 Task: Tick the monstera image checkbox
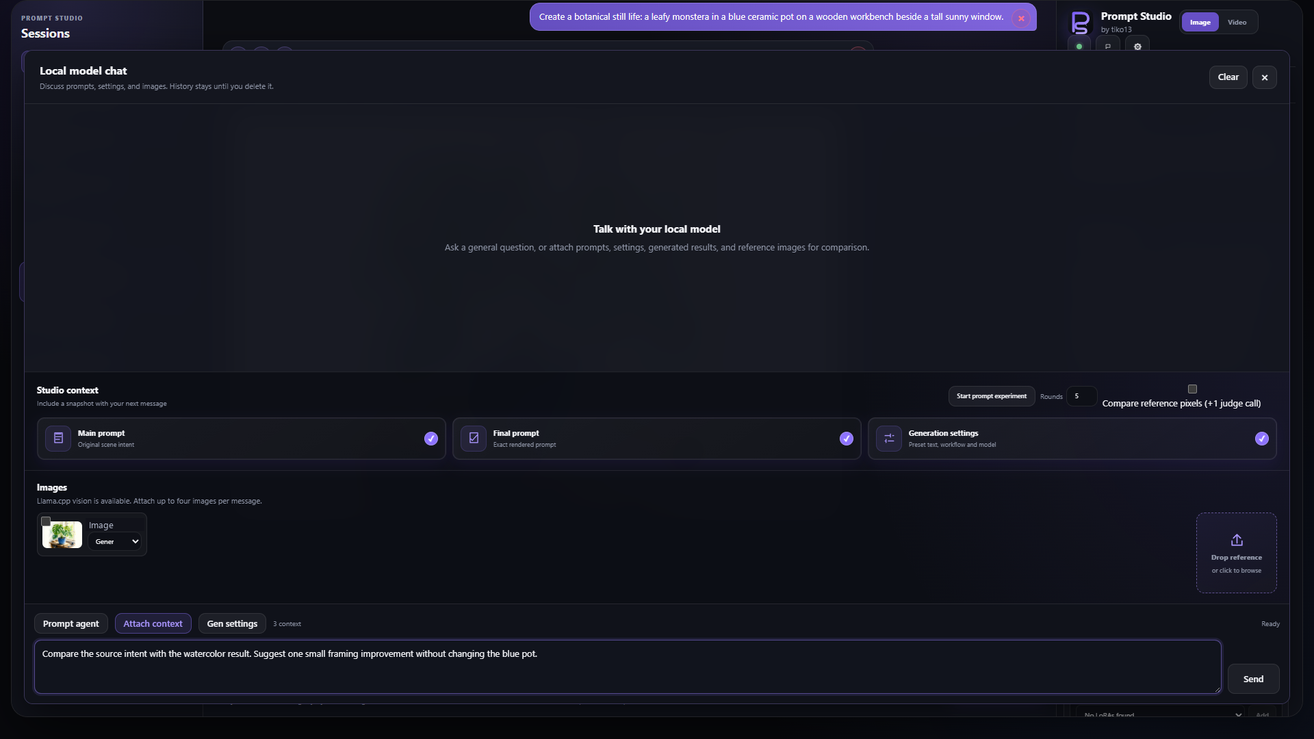point(46,521)
